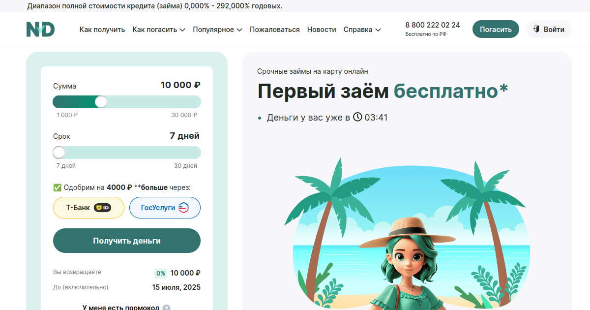The height and width of the screenshot is (310, 590).
Task: Go to Новости section
Action: (322, 30)
